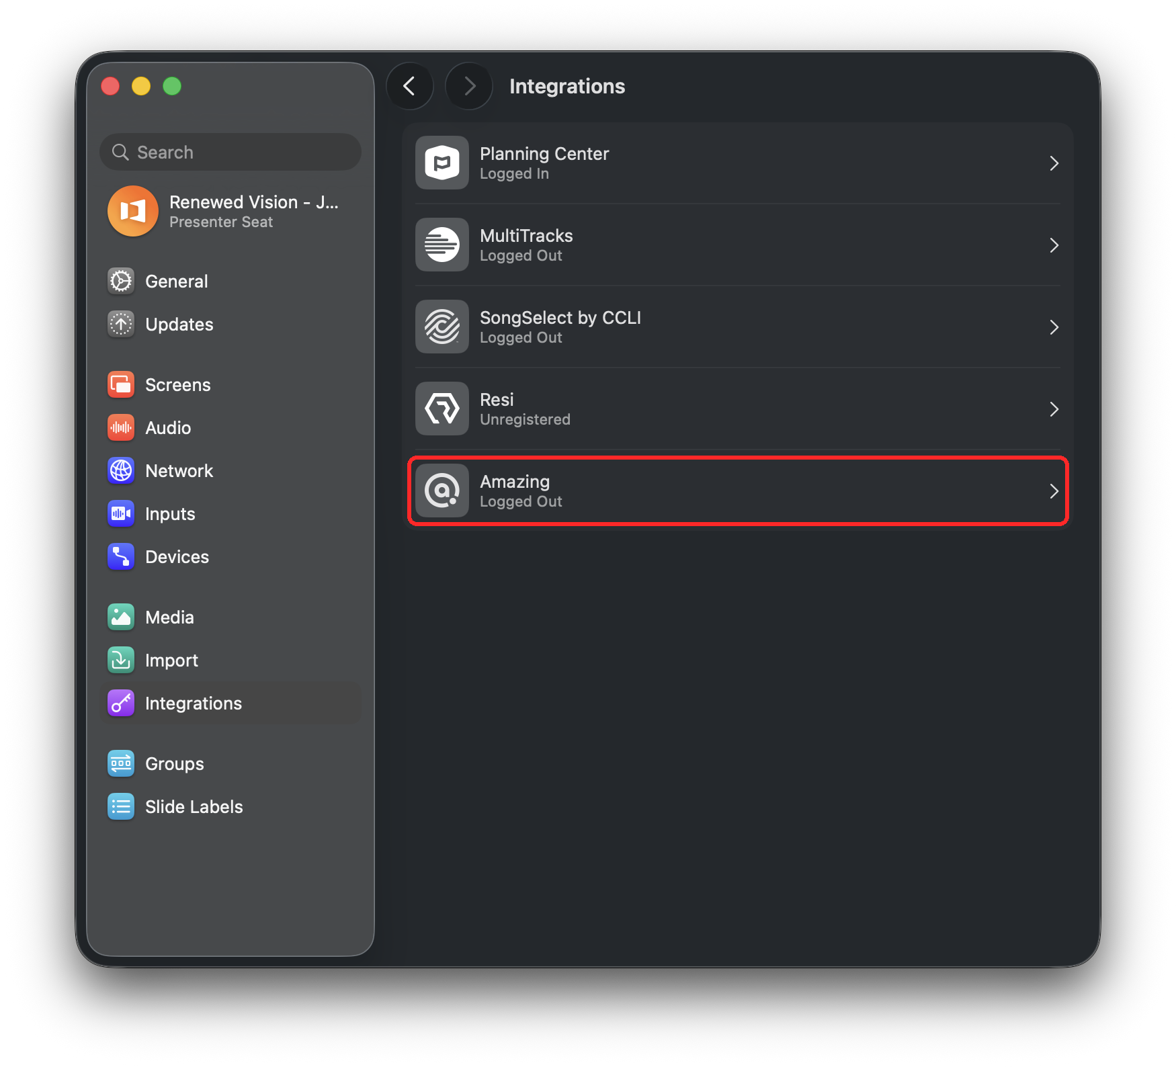Screen dimensions: 1176x1067
Task: Go forward with the right arrow button
Action: pyautogui.click(x=469, y=86)
